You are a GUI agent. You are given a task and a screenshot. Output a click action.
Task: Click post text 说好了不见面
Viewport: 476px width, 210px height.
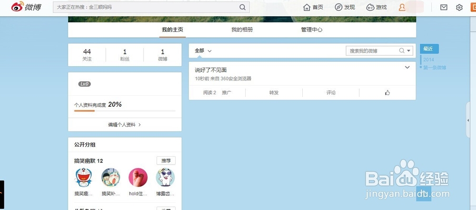[211, 70]
